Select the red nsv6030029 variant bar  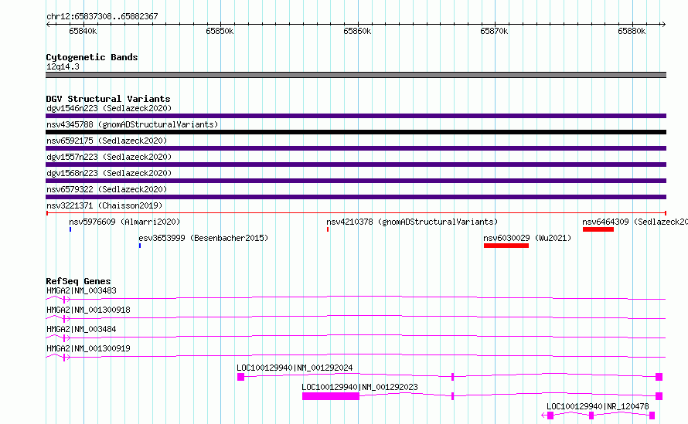pos(506,246)
